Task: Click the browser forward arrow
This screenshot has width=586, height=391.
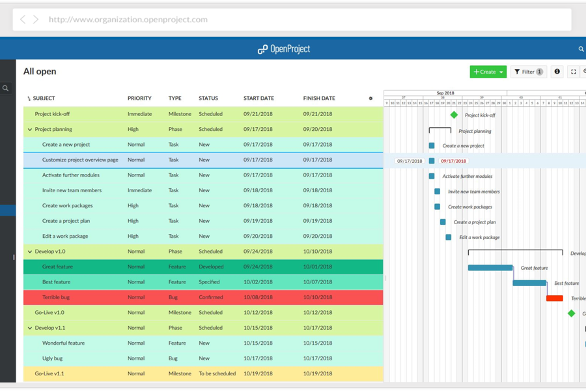Action: pyautogui.click(x=36, y=20)
